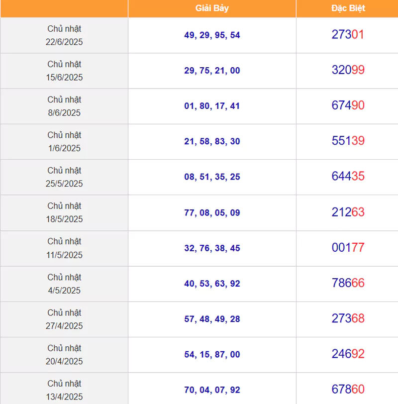
Task: Click Giải Bảy numbers 08, 51, 35, 25
Action: pos(212,177)
